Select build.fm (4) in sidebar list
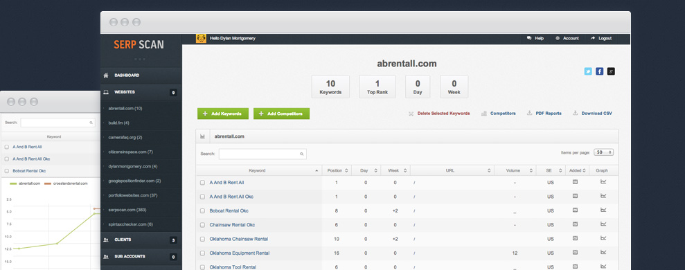685x270 pixels. click(x=118, y=123)
